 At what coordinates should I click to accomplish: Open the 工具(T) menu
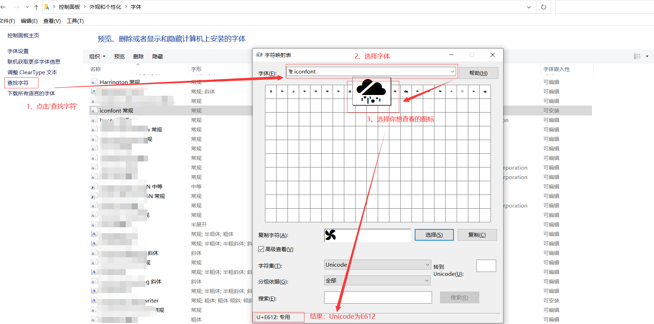point(75,21)
